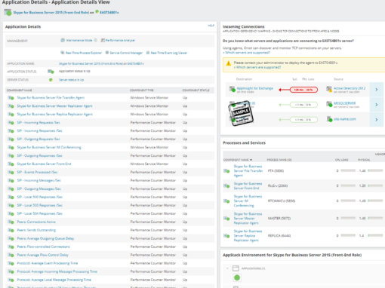
Task: Open Server File Transfer Agent link in Processes
Action: (x=248, y=171)
